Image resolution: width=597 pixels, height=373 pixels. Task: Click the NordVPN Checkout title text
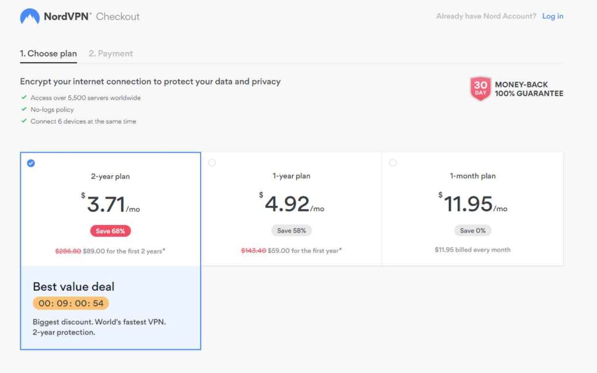(92, 16)
